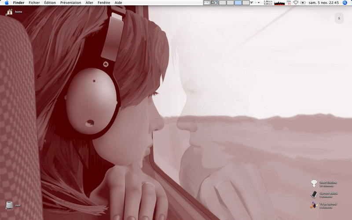The image size is (352, 220).
Task: Click the clock showing sam. 5 nov. 22:45
Action: (324, 3)
